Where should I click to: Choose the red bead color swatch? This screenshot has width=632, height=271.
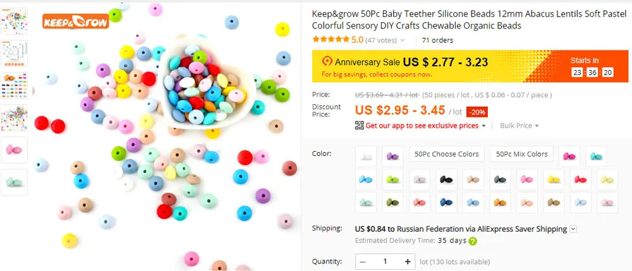coord(580,179)
